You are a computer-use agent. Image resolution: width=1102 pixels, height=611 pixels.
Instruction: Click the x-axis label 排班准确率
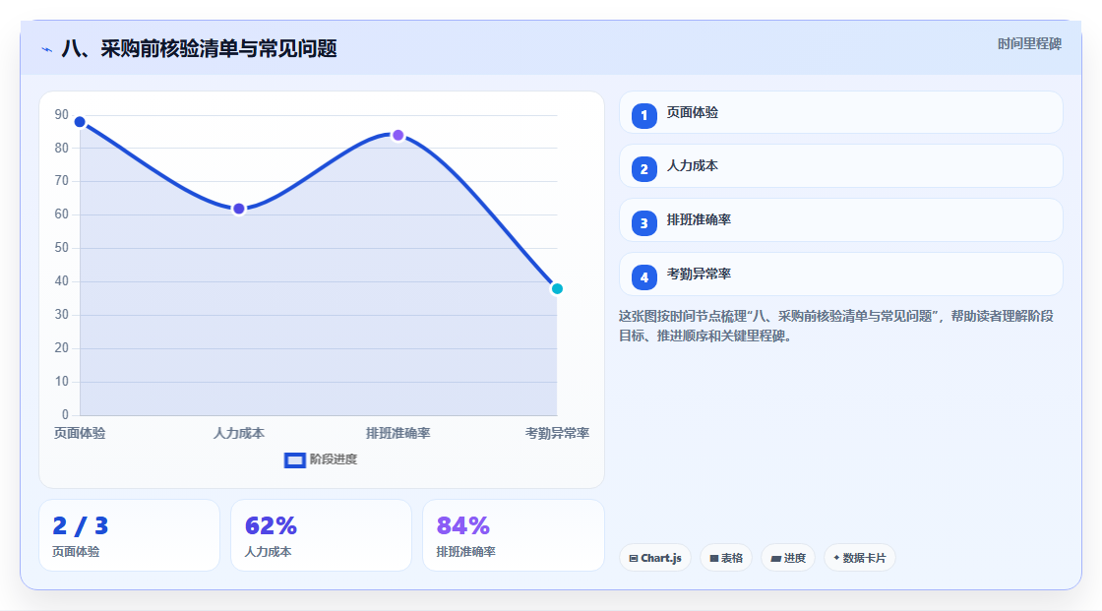coord(398,433)
